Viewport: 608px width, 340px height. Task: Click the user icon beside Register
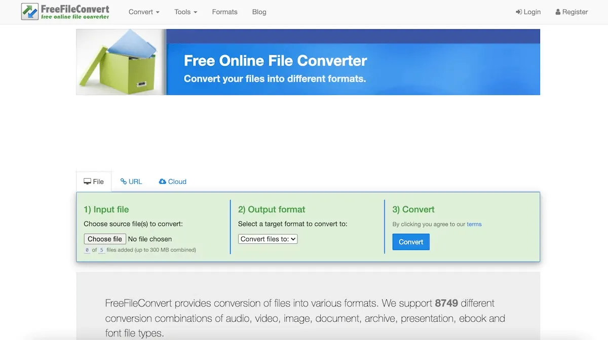click(x=558, y=12)
